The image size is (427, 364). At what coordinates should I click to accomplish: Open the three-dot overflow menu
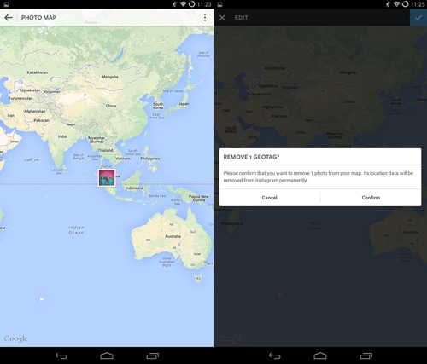[x=205, y=18]
